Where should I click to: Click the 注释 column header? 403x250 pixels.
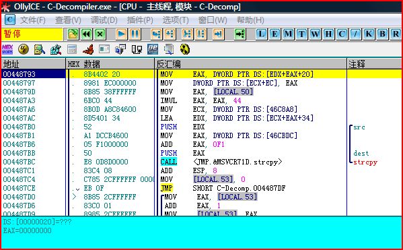point(375,64)
